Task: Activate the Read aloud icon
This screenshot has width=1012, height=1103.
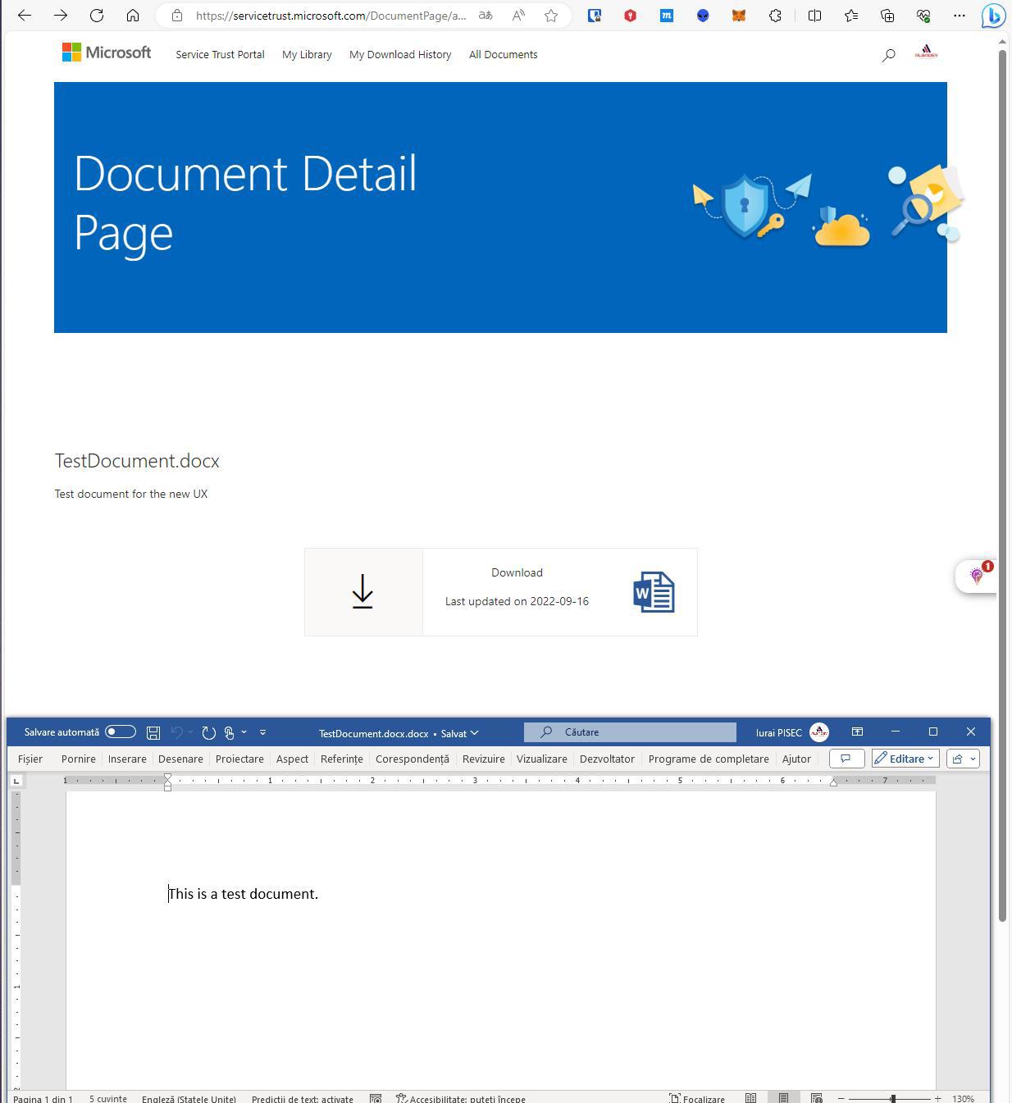Action: pyautogui.click(x=518, y=16)
